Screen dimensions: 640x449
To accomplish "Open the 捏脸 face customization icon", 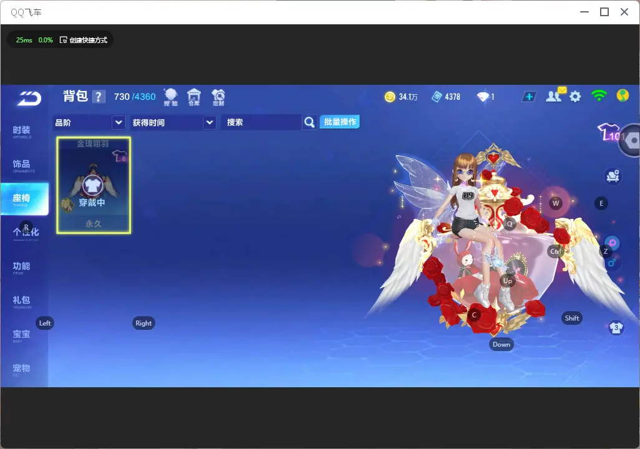I will tap(171, 97).
